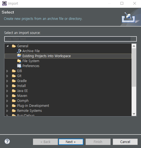141x148 pixels.
Task: Click the Remote Systems folder icon
Action: coord(14,111)
